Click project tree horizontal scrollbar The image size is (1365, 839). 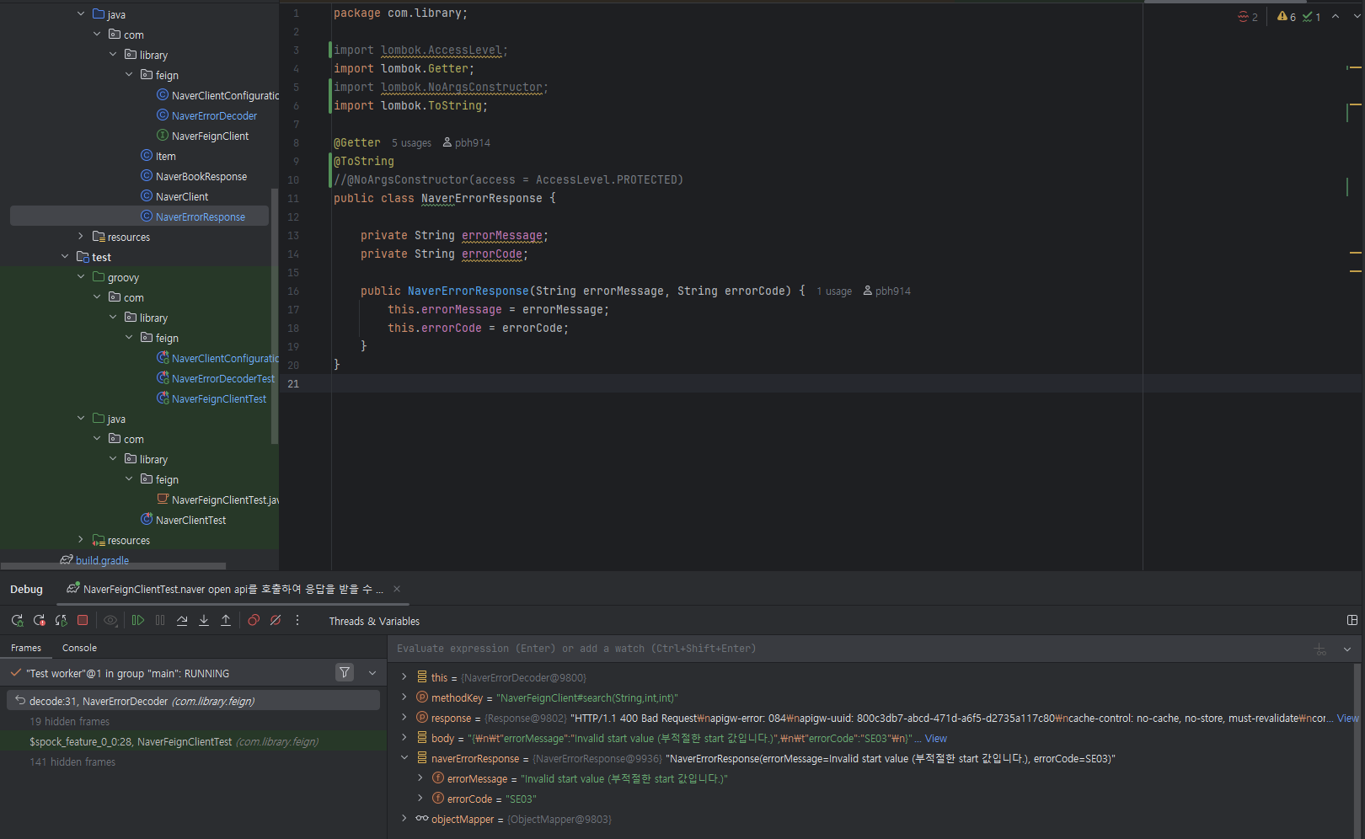pyautogui.click(x=113, y=566)
